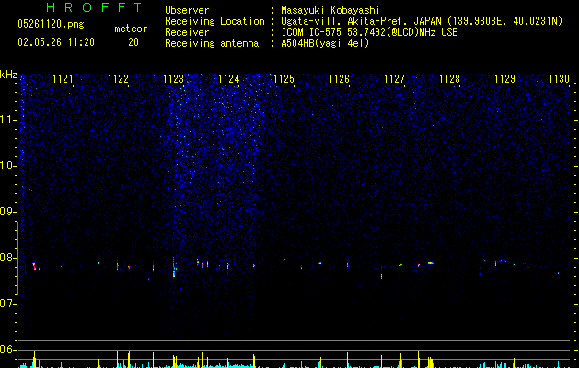Select the Ogata-vill. Akita-Pref. JAPAN location text
This screenshot has width=579, height=368.
point(422,21)
